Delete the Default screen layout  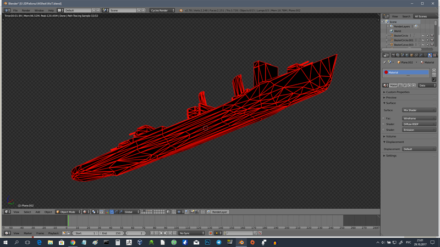[98, 10]
